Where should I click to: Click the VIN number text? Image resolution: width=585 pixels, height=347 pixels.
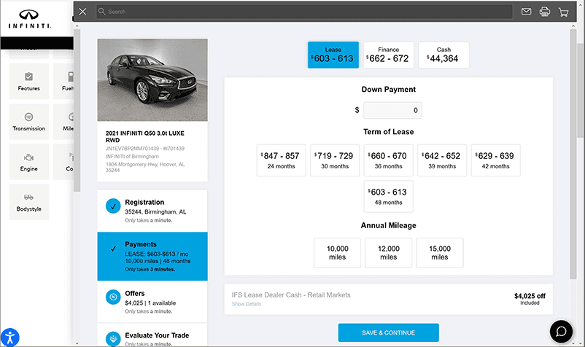[132, 148]
